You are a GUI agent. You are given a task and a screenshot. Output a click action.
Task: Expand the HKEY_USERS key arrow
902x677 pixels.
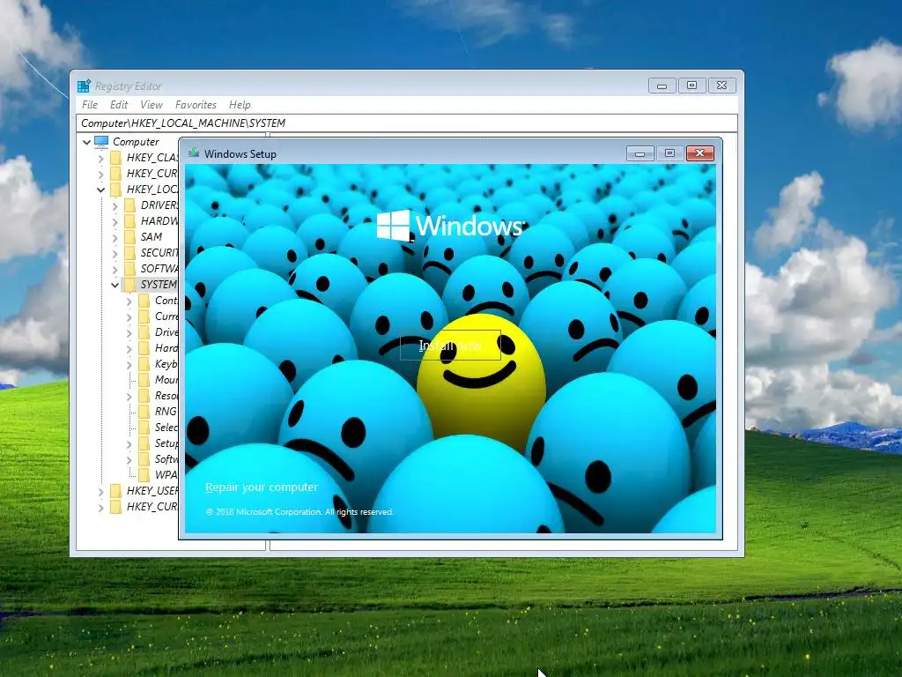pos(100,491)
